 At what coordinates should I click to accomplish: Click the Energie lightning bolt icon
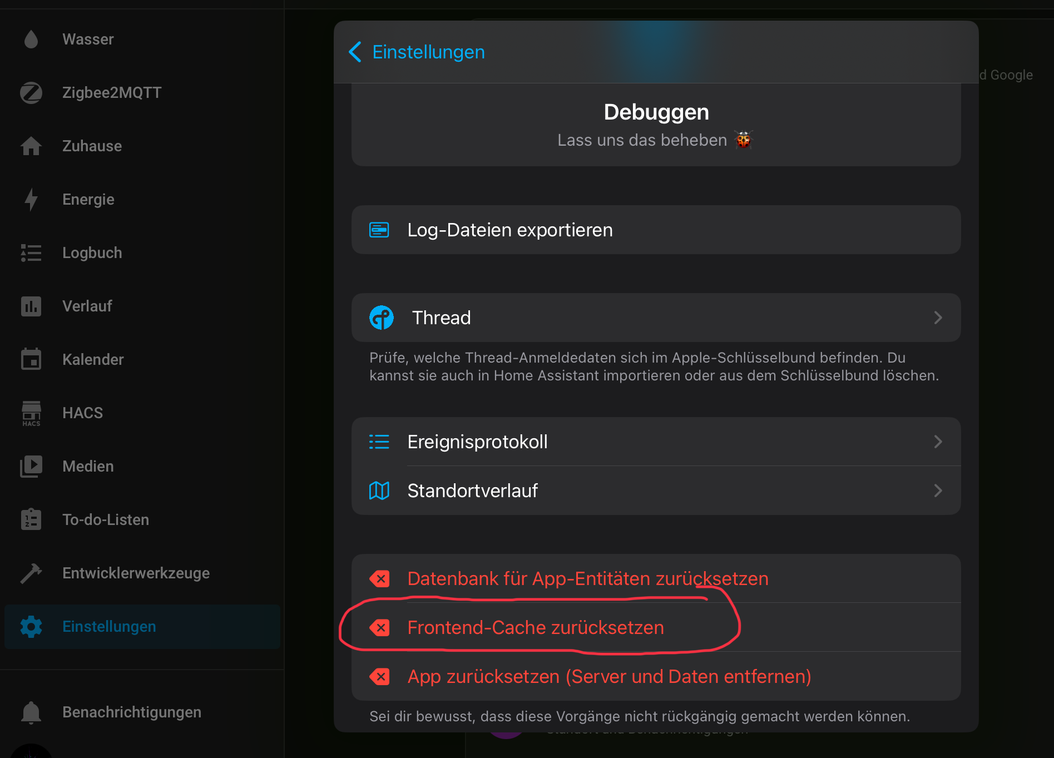31,200
